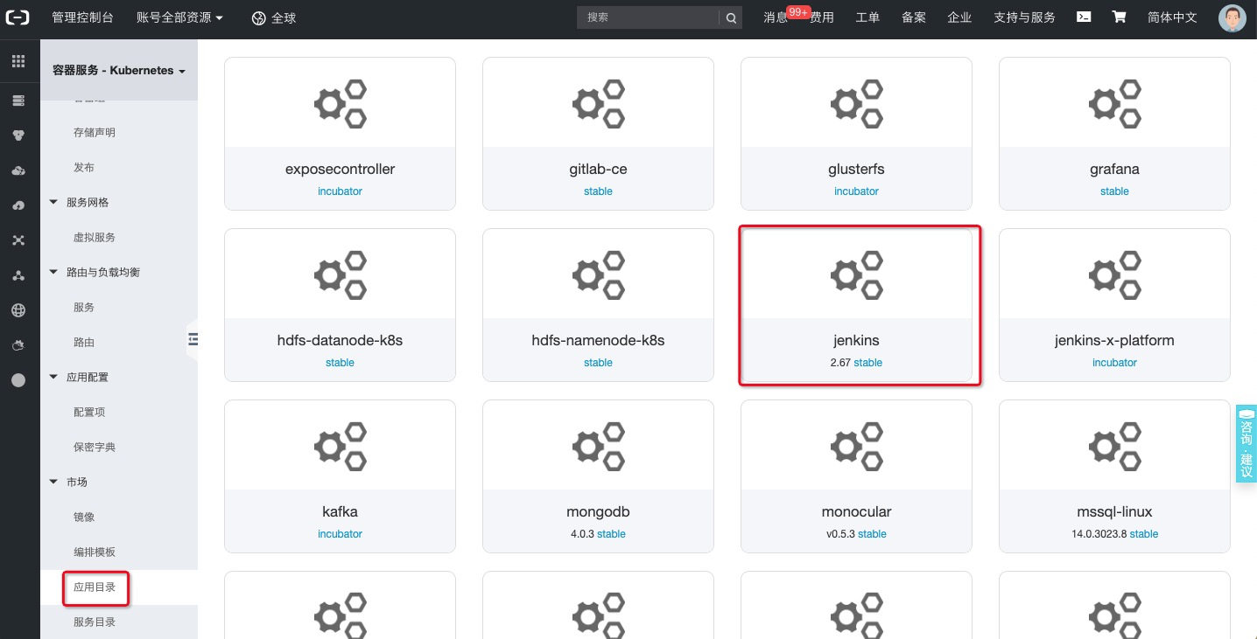1257x639 pixels.
Task: Click the mssql-linux gears icon
Action: 1114,448
